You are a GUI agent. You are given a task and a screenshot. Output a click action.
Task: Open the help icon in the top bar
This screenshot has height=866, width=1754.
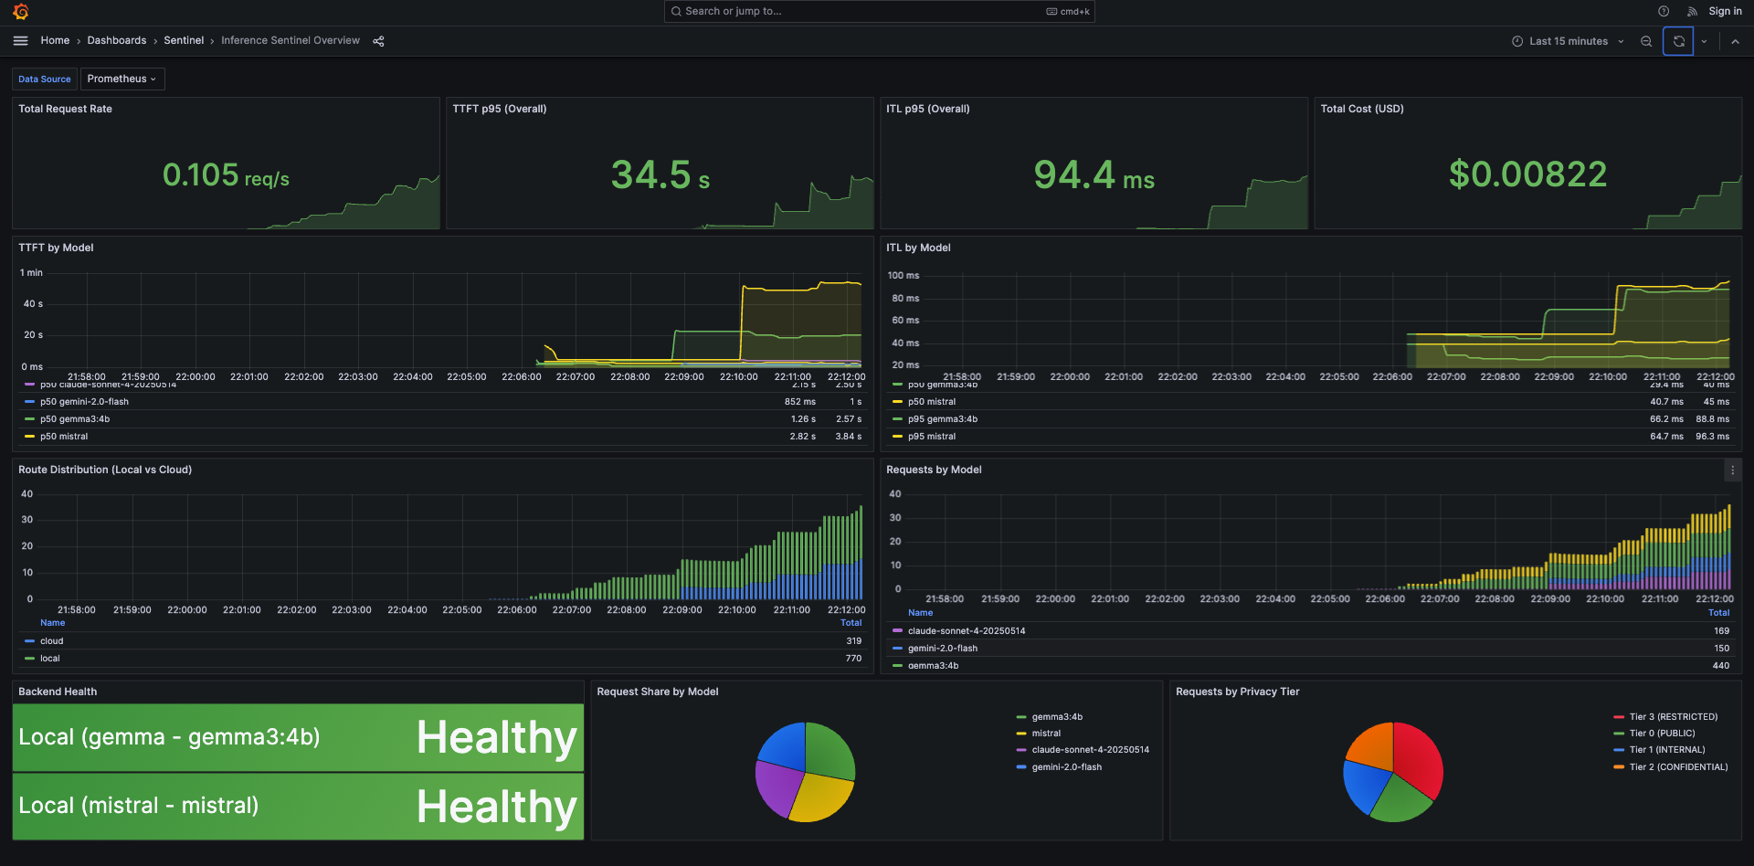click(x=1664, y=11)
